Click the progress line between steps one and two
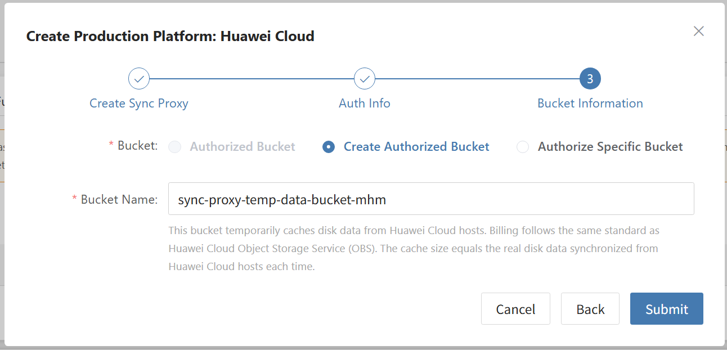Viewport: 727px width, 350px height. 252,79
